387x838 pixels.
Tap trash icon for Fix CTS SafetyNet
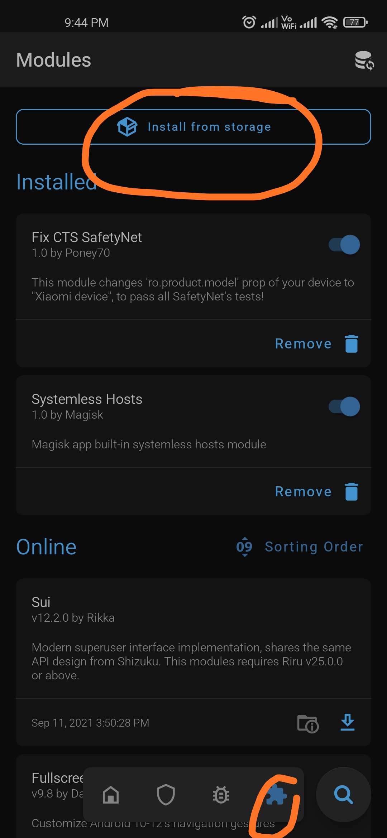pyautogui.click(x=351, y=344)
